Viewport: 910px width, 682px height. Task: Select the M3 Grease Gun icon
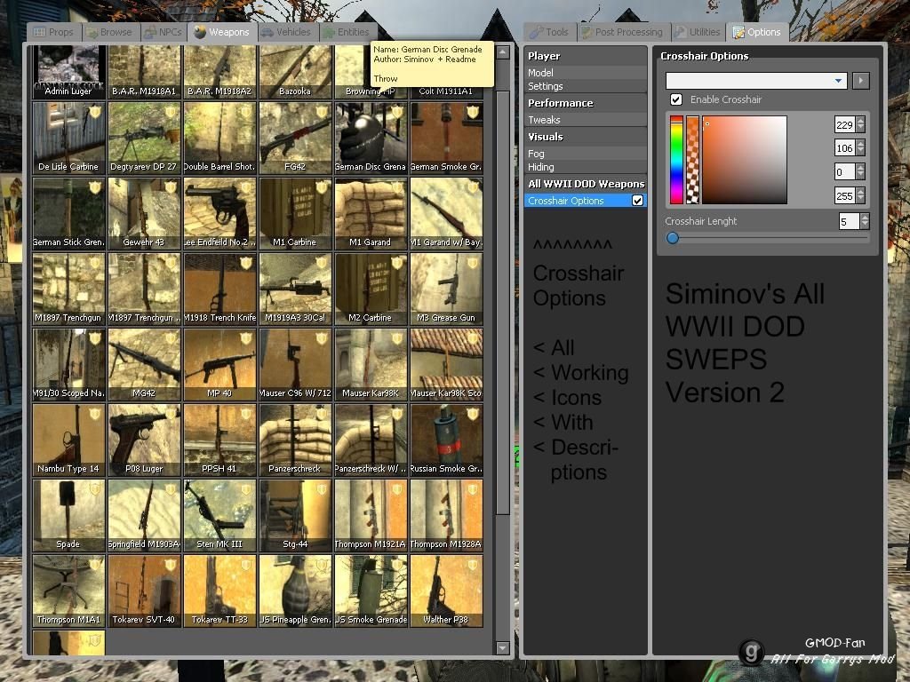[x=446, y=289]
